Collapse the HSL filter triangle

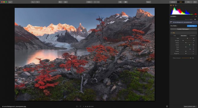(x=171, y=33)
